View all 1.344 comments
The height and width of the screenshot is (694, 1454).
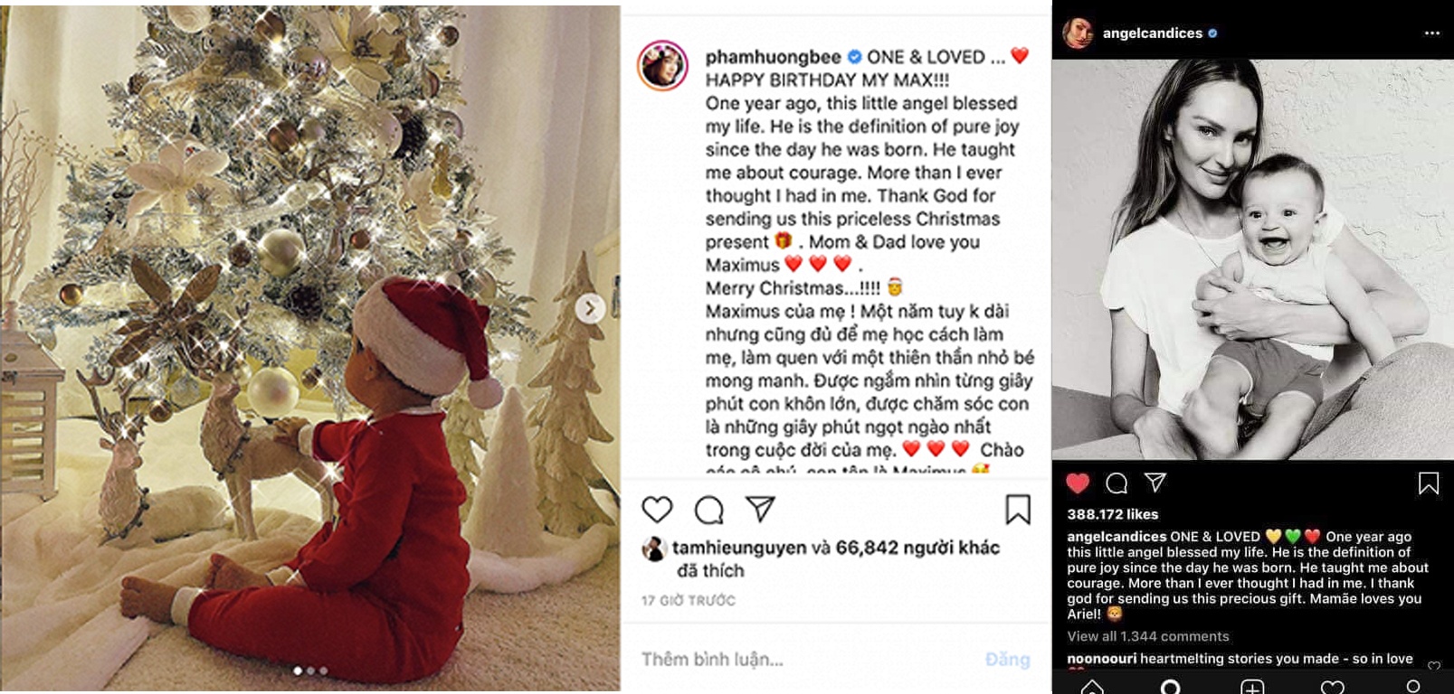tap(1148, 636)
